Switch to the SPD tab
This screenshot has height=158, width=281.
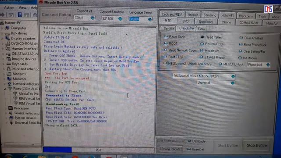pyautogui.click(x=185, y=22)
